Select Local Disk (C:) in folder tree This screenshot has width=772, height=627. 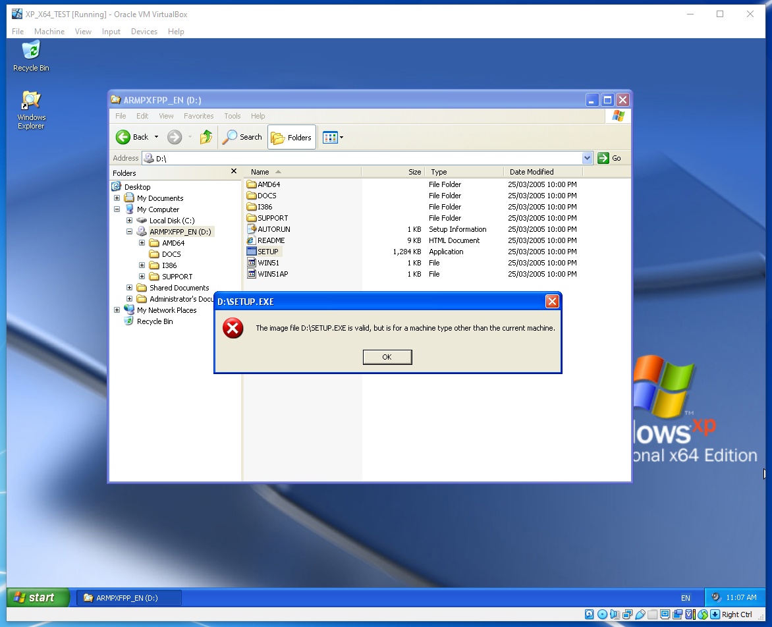[x=166, y=221]
